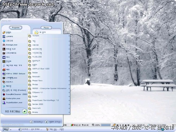Click the green arrow beside 모든 프로그램

coord(25,112)
